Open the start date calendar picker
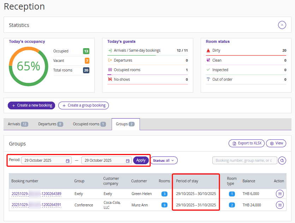The width and height of the screenshot is (295, 223). coord(67,161)
